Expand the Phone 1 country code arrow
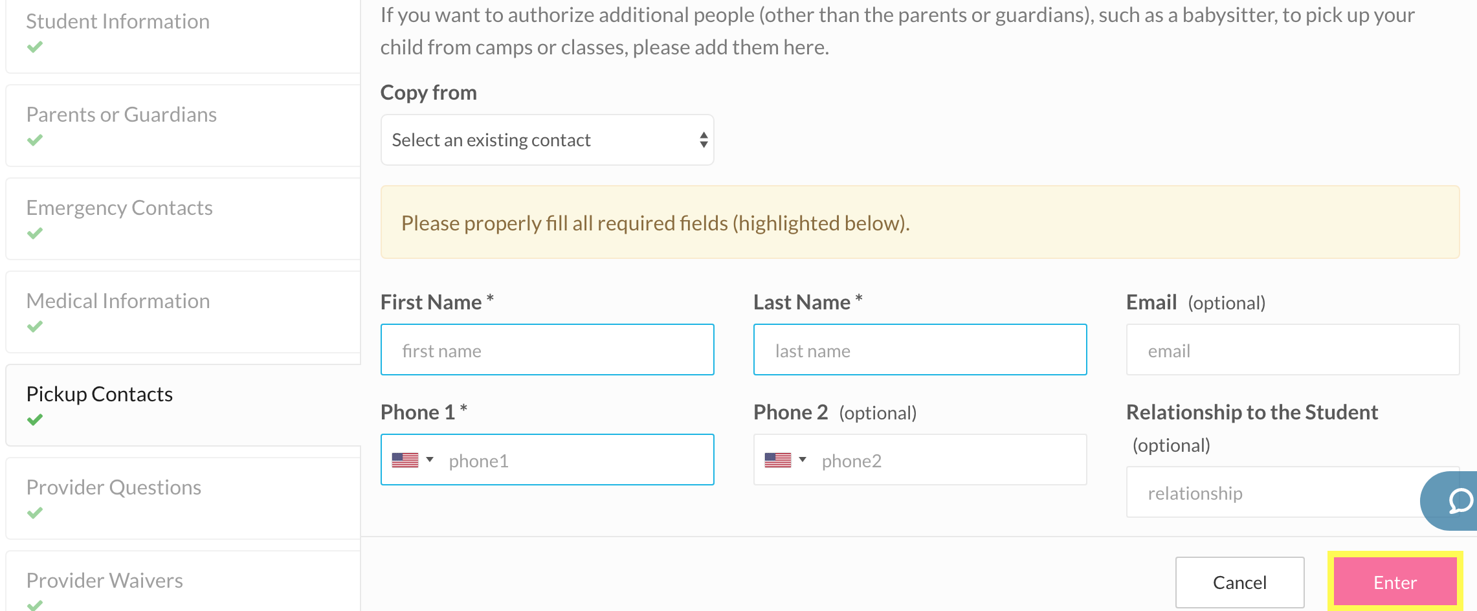Screen dimensions: 1477x611 click(430, 460)
